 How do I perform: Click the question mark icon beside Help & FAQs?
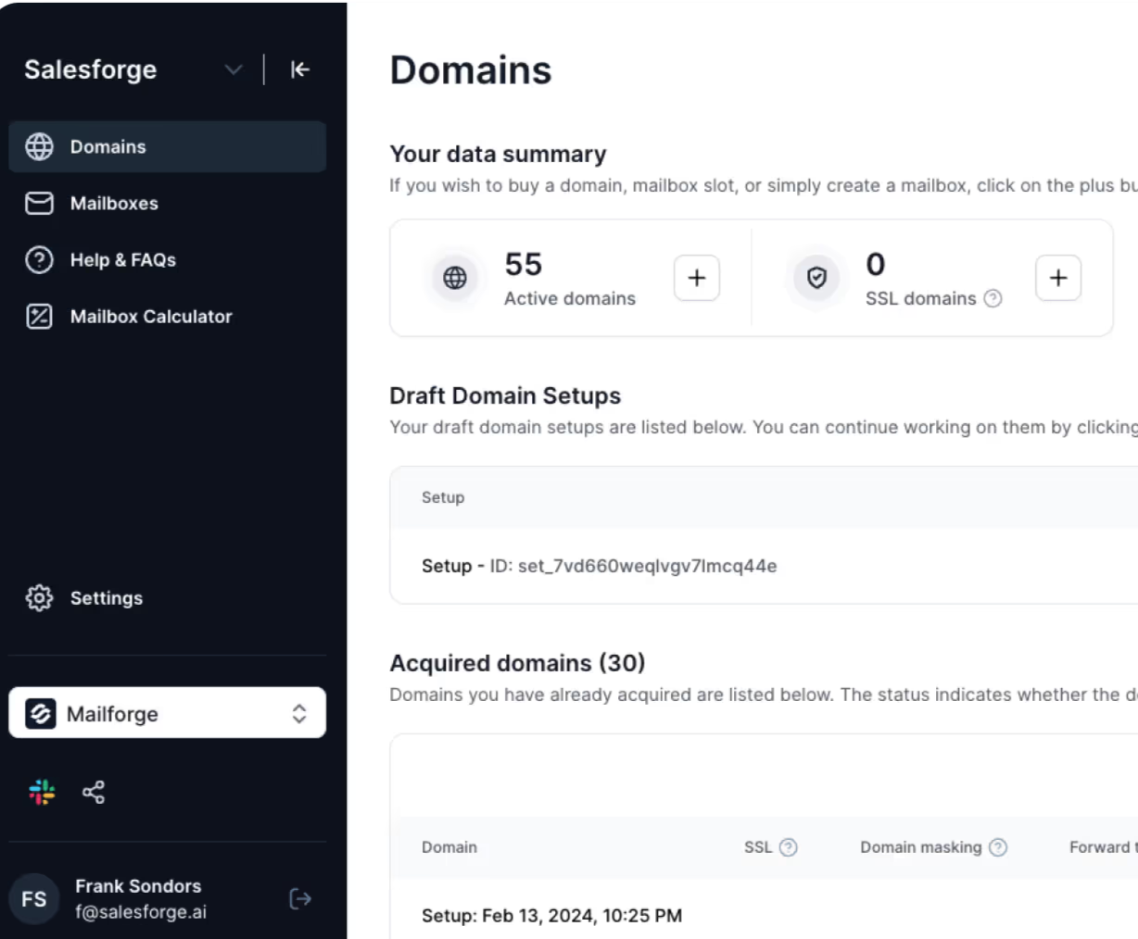[39, 260]
